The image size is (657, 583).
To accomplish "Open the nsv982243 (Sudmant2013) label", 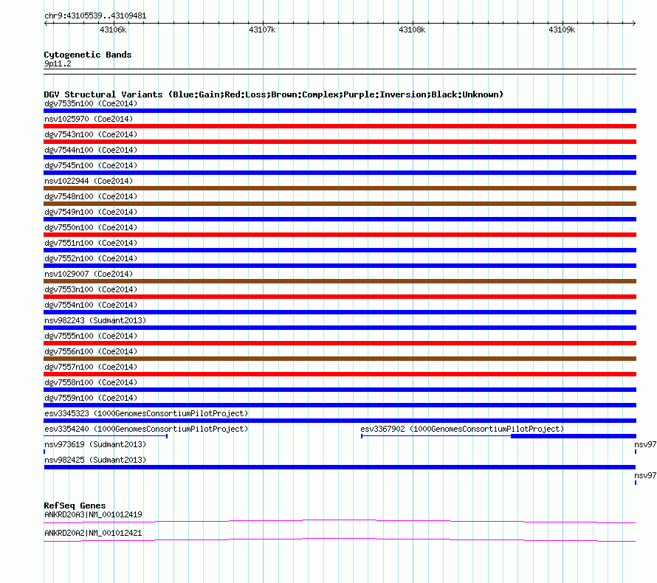I will tap(95, 320).
